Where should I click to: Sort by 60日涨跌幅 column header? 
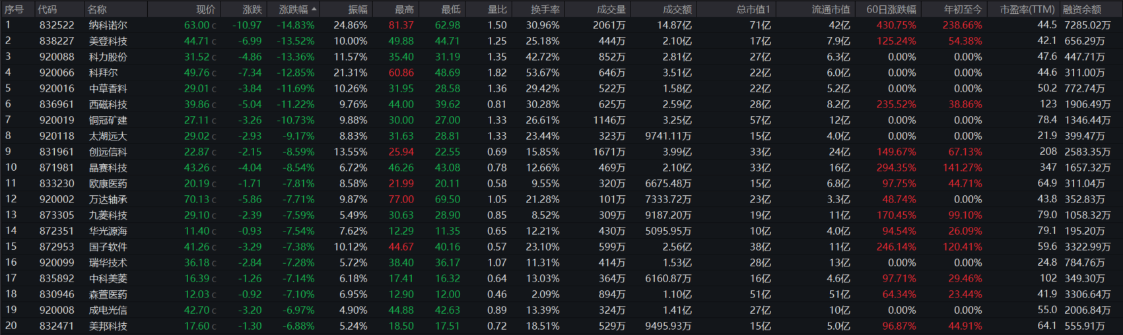(x=891, y=9)
